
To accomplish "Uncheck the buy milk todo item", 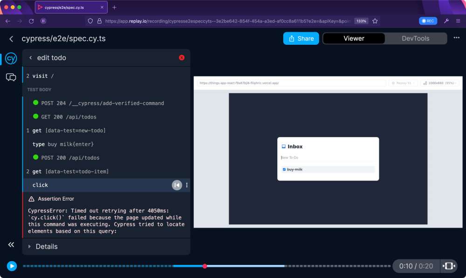I will [x=284, y=169].
